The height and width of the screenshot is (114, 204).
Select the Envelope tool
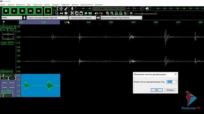tap(62, 9)
